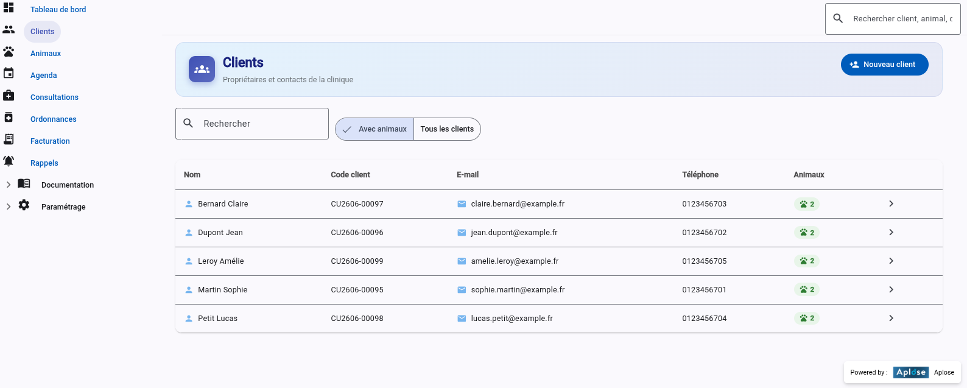Open the Ordonnances menu item

coord(54,119)
